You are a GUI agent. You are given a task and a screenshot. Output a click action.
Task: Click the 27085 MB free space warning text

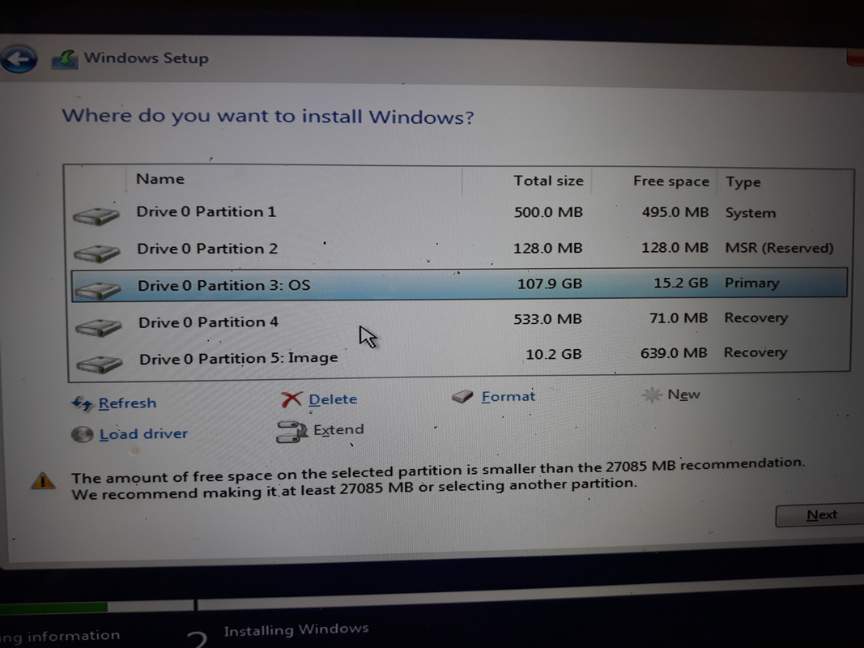(438, 478)
